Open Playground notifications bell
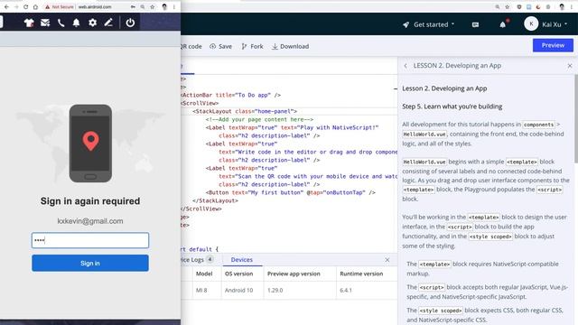The height and width of the screenshot is (325, 578). [503, 24]
